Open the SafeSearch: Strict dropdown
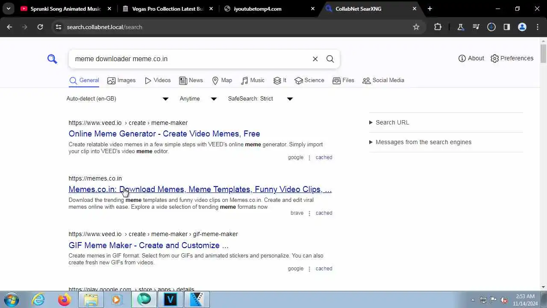The width and height of the screenshot is (547, 308). point(260,99)
